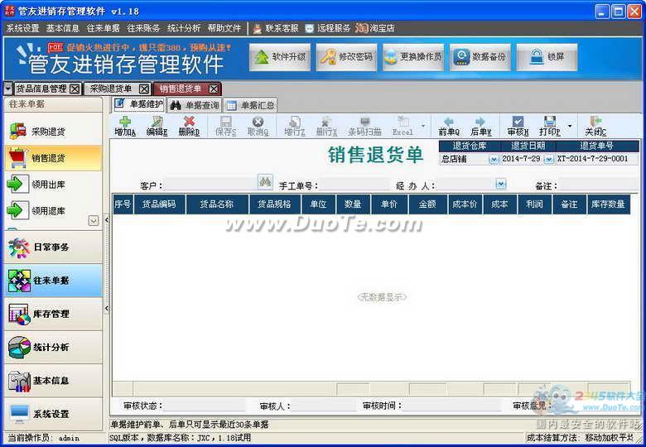Image resolution: width=646 pixels, height=447 pixels.
Task: Click the 条码扫描 barcode scan icon
Action: point(364,126)
